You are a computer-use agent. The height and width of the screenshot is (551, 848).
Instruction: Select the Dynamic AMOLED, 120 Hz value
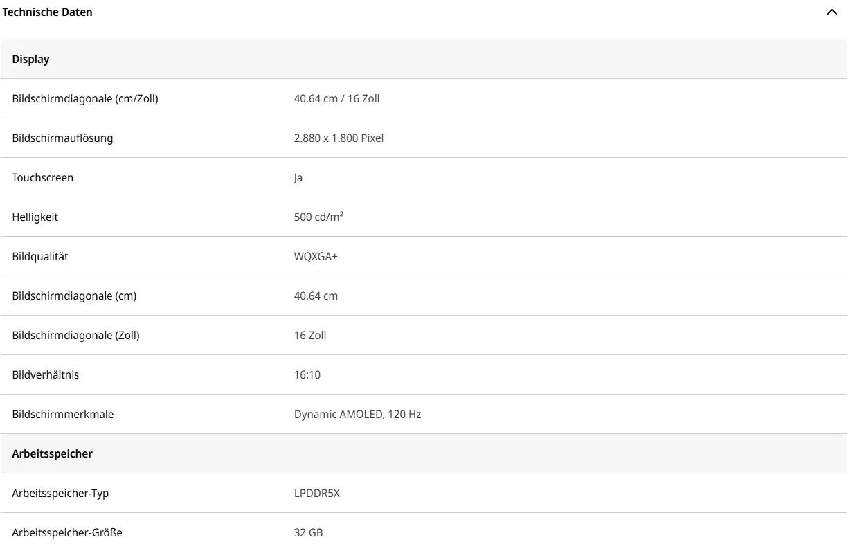click(357, 415)
